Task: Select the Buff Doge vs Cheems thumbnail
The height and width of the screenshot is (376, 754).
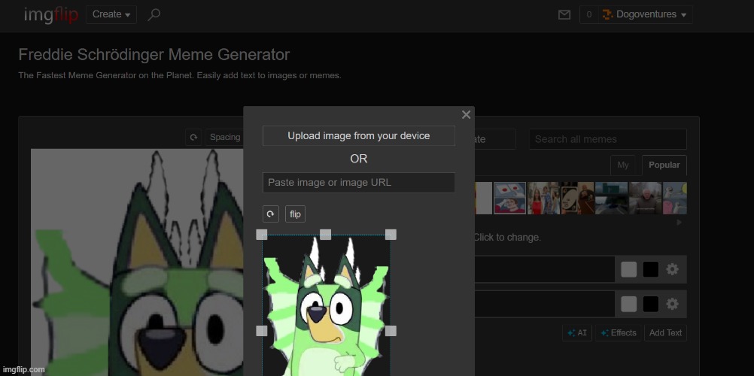Action: pyautogui.click(x=675, y=198)
